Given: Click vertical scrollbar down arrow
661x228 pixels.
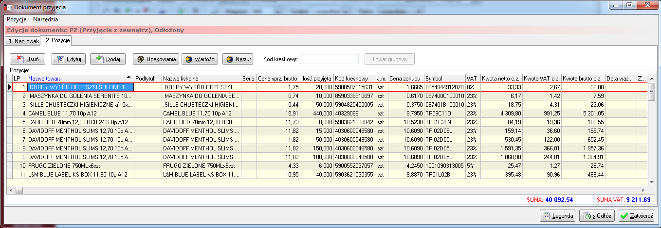Looking at the screenshot, I should (651, 181).
